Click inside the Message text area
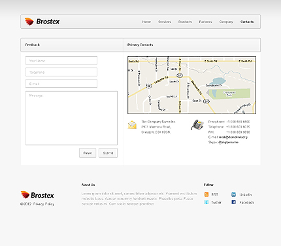Screen dimensions: 281x246 pyautogui.click(x=71, y=118)
